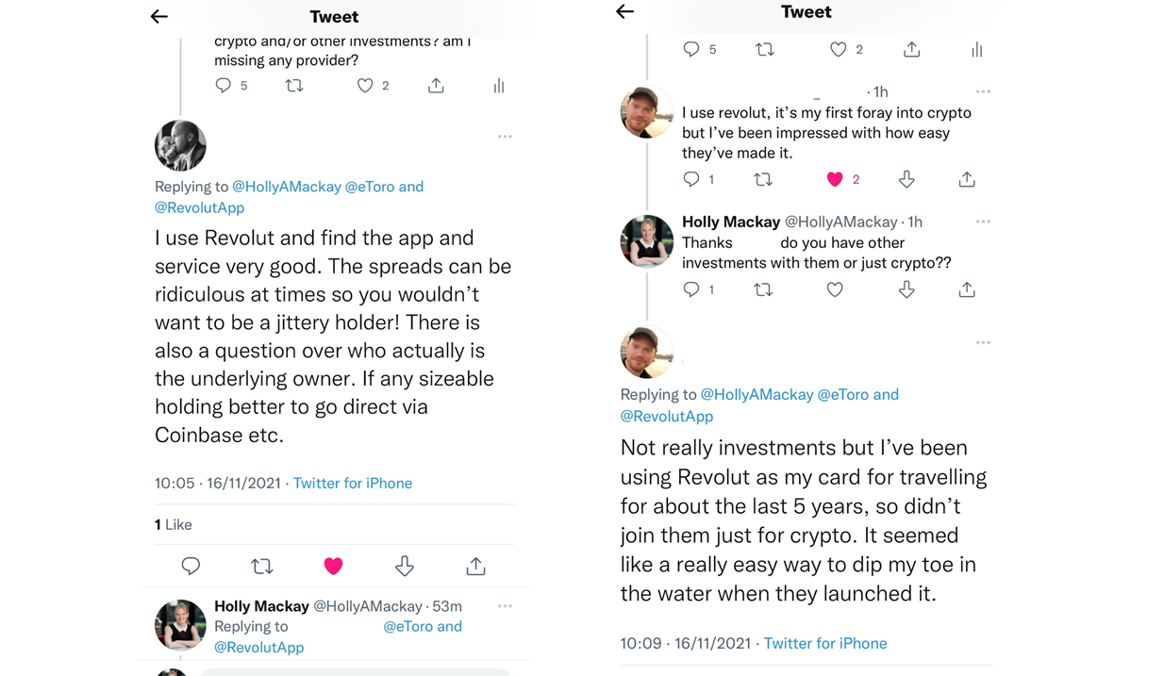
Task: Reply to the 10:05 Revolut tweet
Action: 191,566
